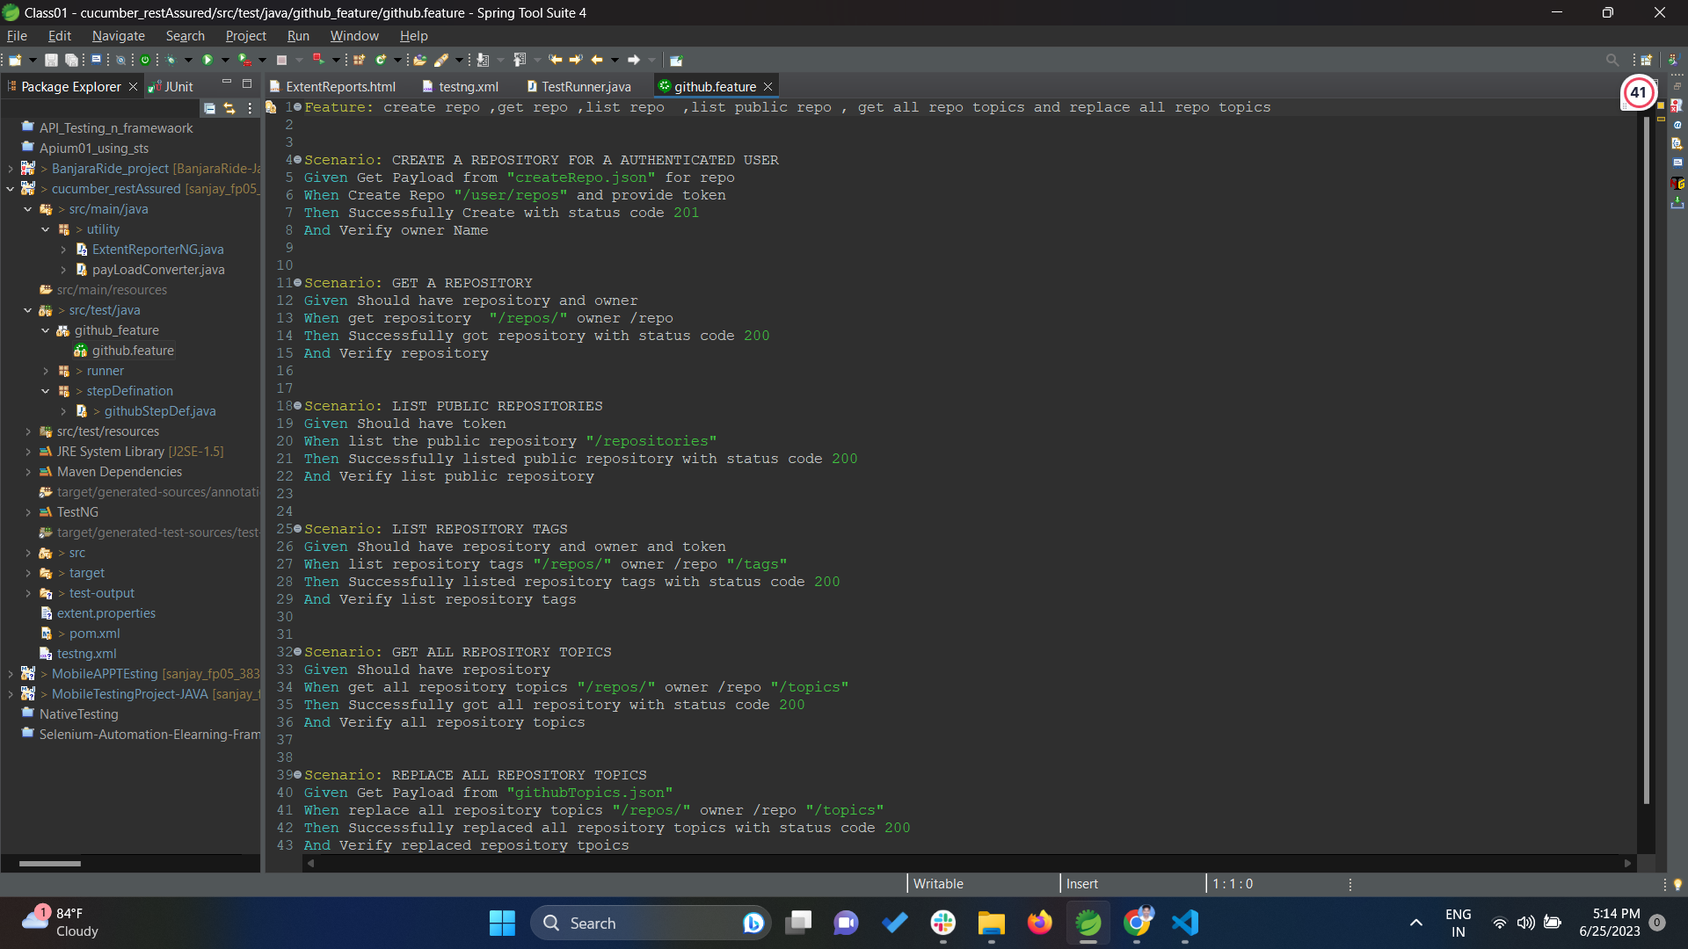
Task: Open the Javadoc @ view icon
Action: tap(1677, 125)
